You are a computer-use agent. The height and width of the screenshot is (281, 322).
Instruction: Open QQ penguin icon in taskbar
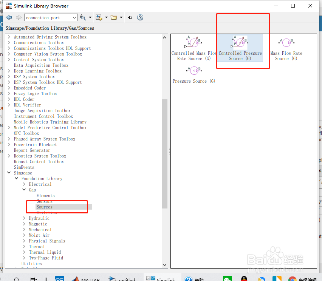tap(244, 279)
